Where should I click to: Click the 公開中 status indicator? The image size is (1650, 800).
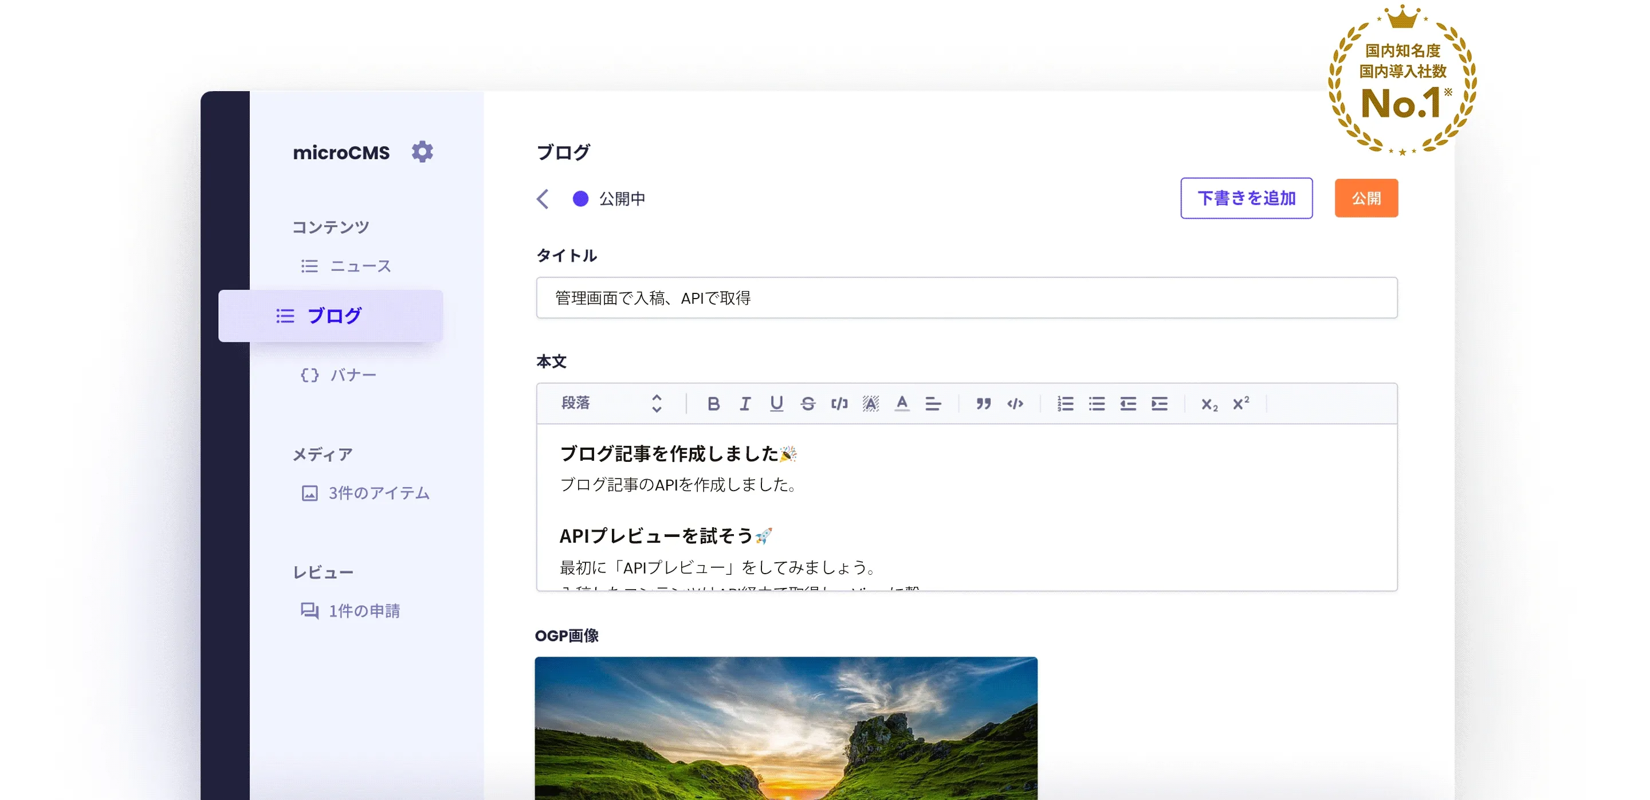(609, 198)
